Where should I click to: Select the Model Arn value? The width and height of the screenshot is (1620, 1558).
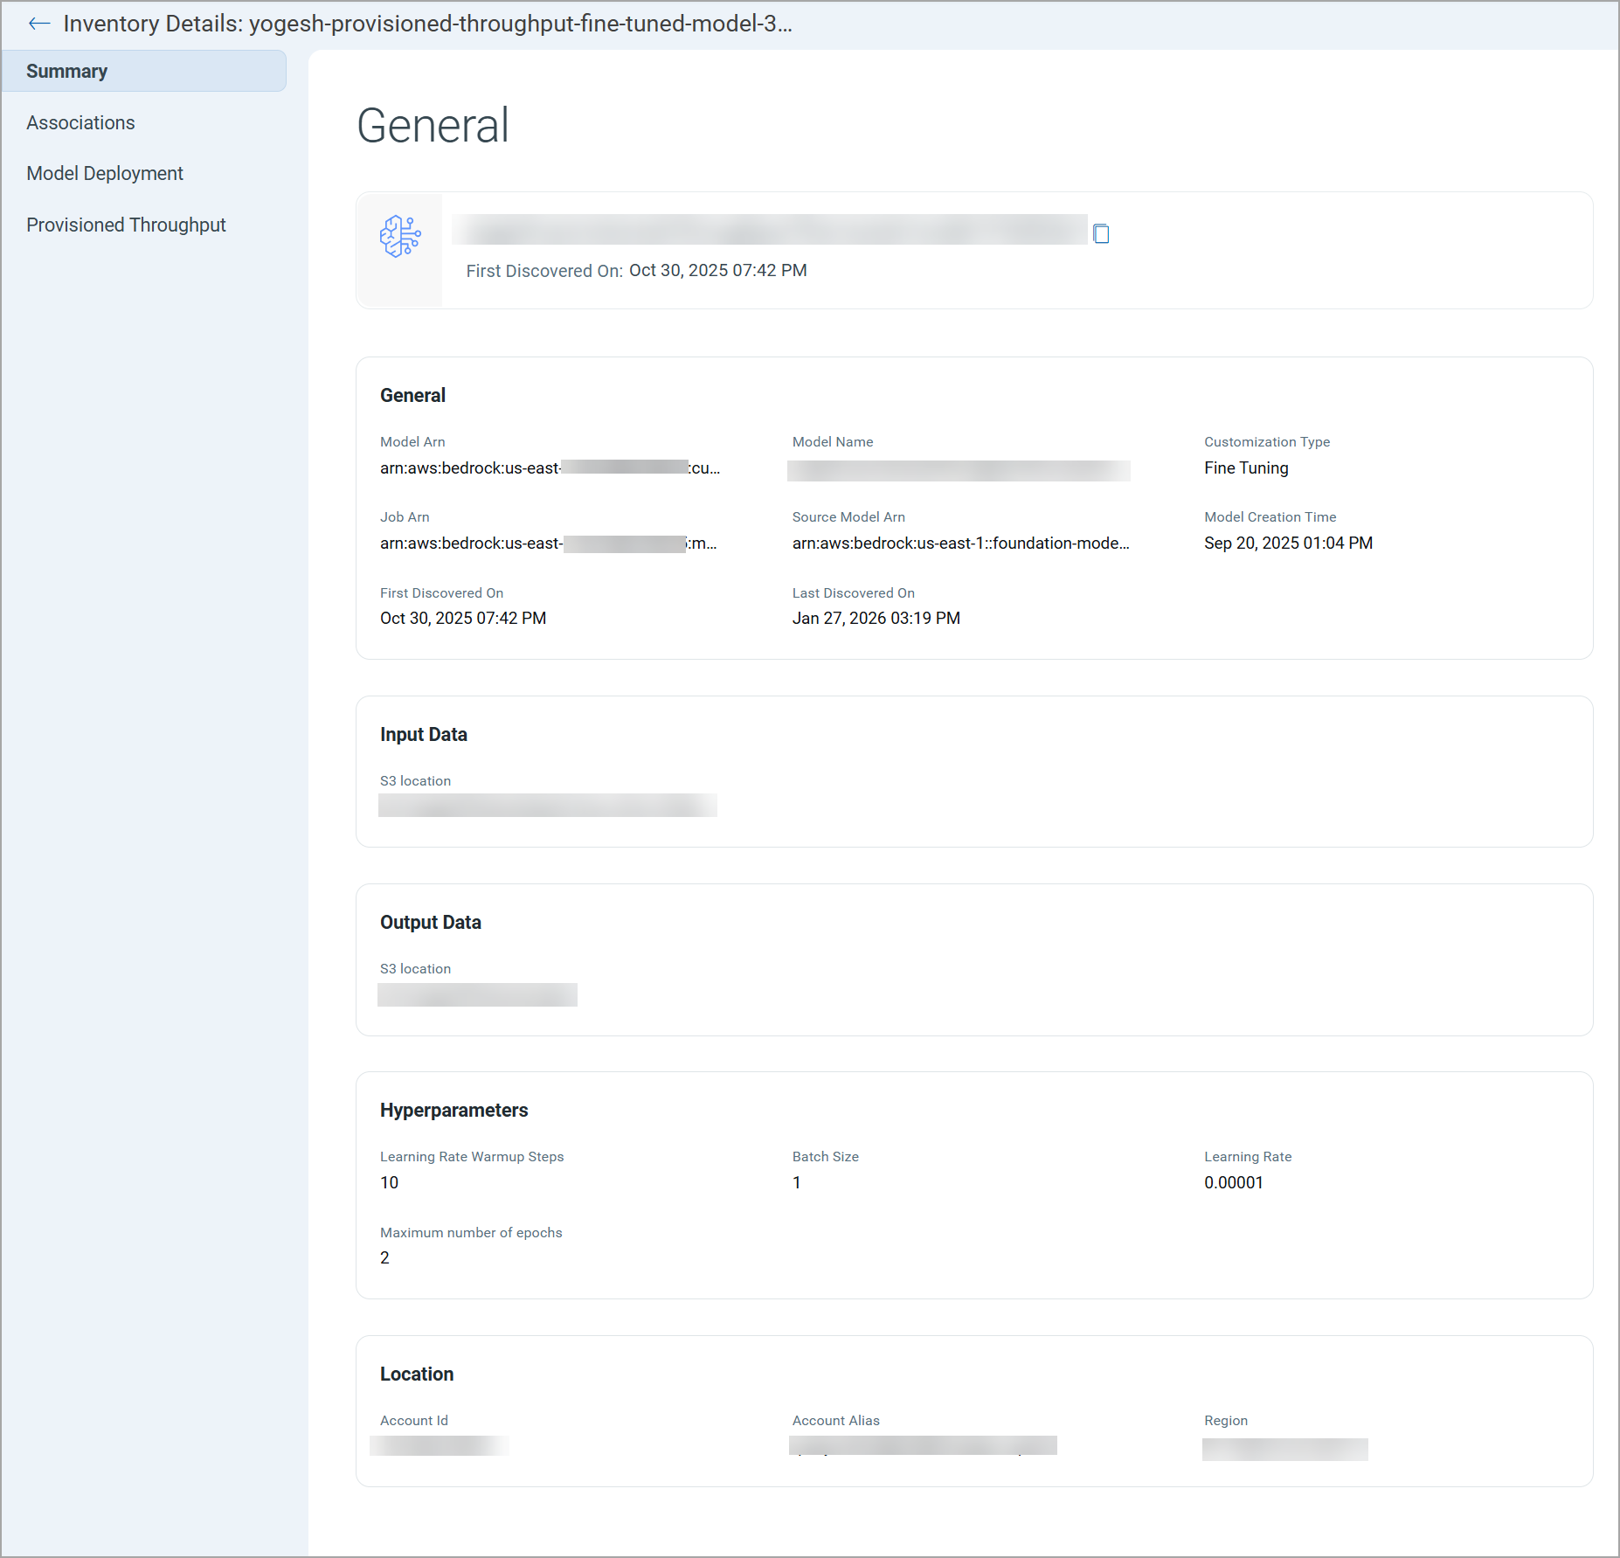click(x=550, y=467)
